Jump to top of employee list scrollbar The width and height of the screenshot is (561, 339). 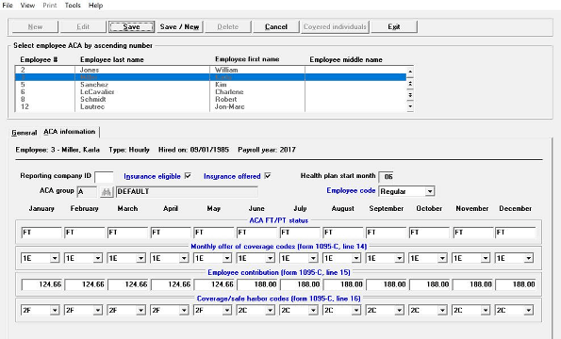(x=410, y=72)
